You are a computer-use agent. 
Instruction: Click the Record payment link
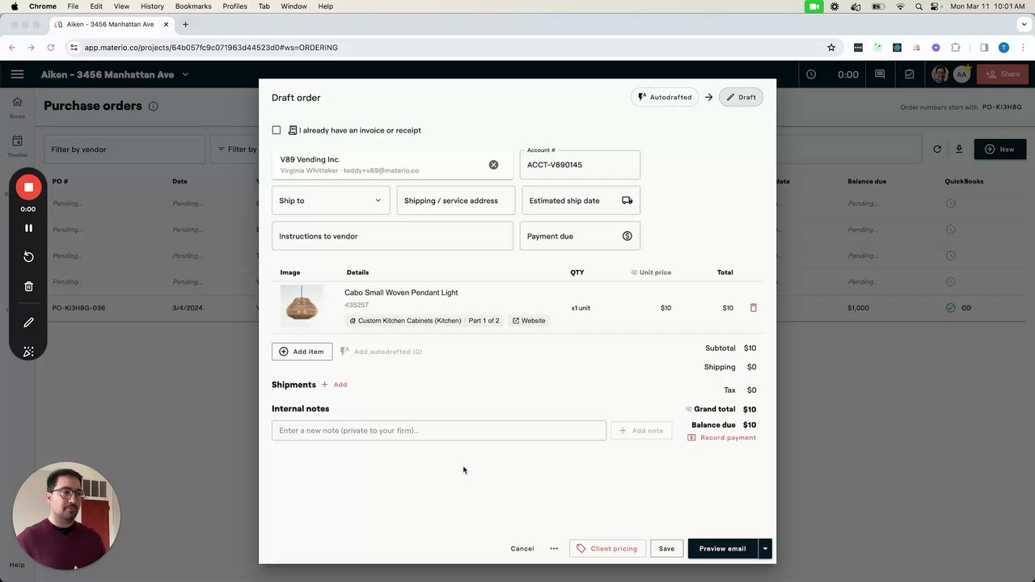tap(722, 438)
